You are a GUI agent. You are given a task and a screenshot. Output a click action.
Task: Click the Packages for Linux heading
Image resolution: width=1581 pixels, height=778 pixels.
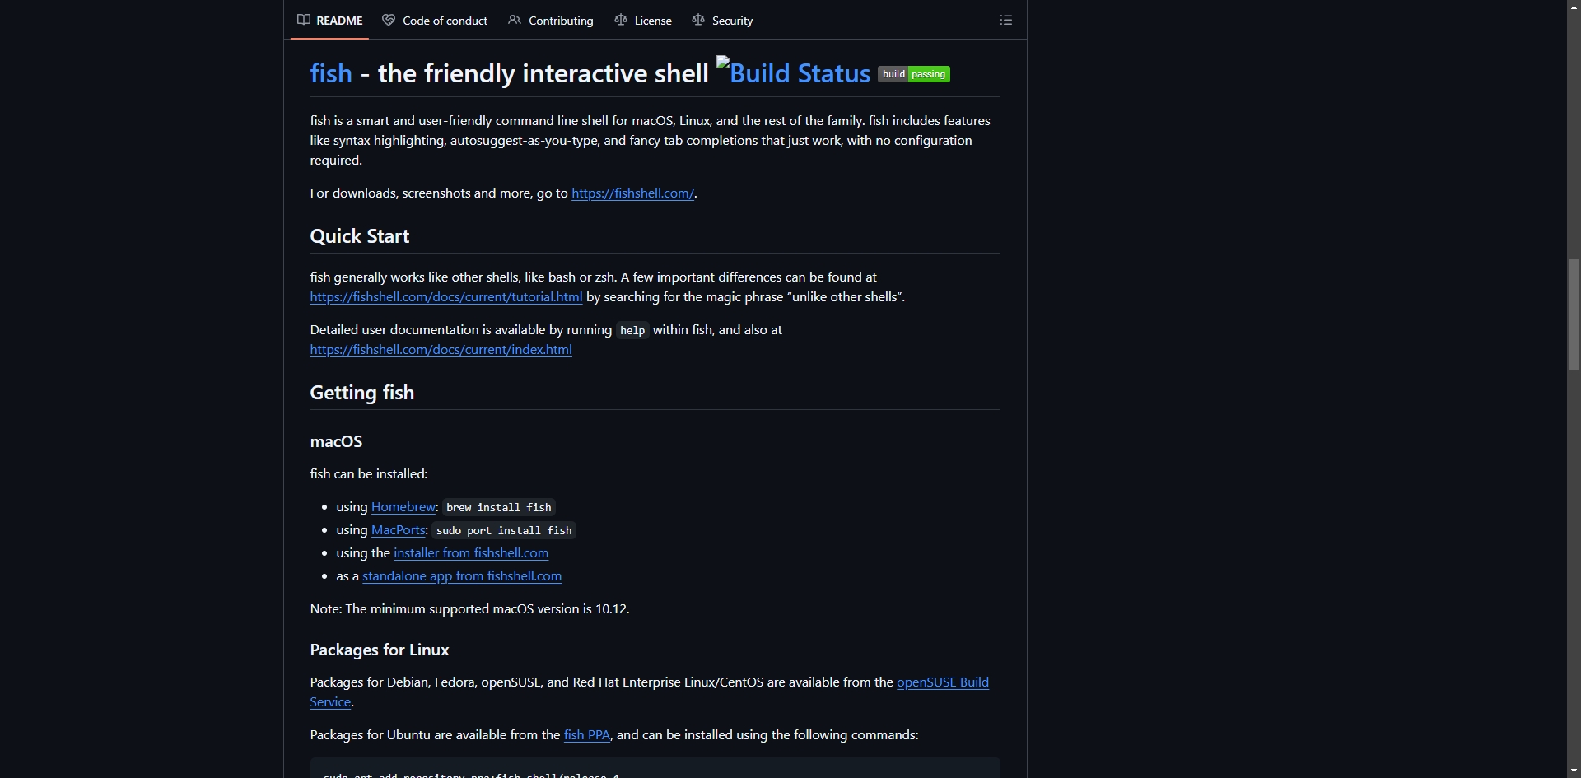380,650
